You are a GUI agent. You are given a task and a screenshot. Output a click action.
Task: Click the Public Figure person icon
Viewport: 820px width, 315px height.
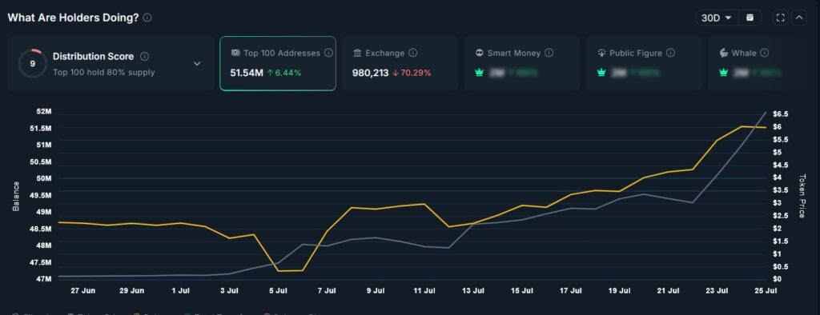point(601,53)
